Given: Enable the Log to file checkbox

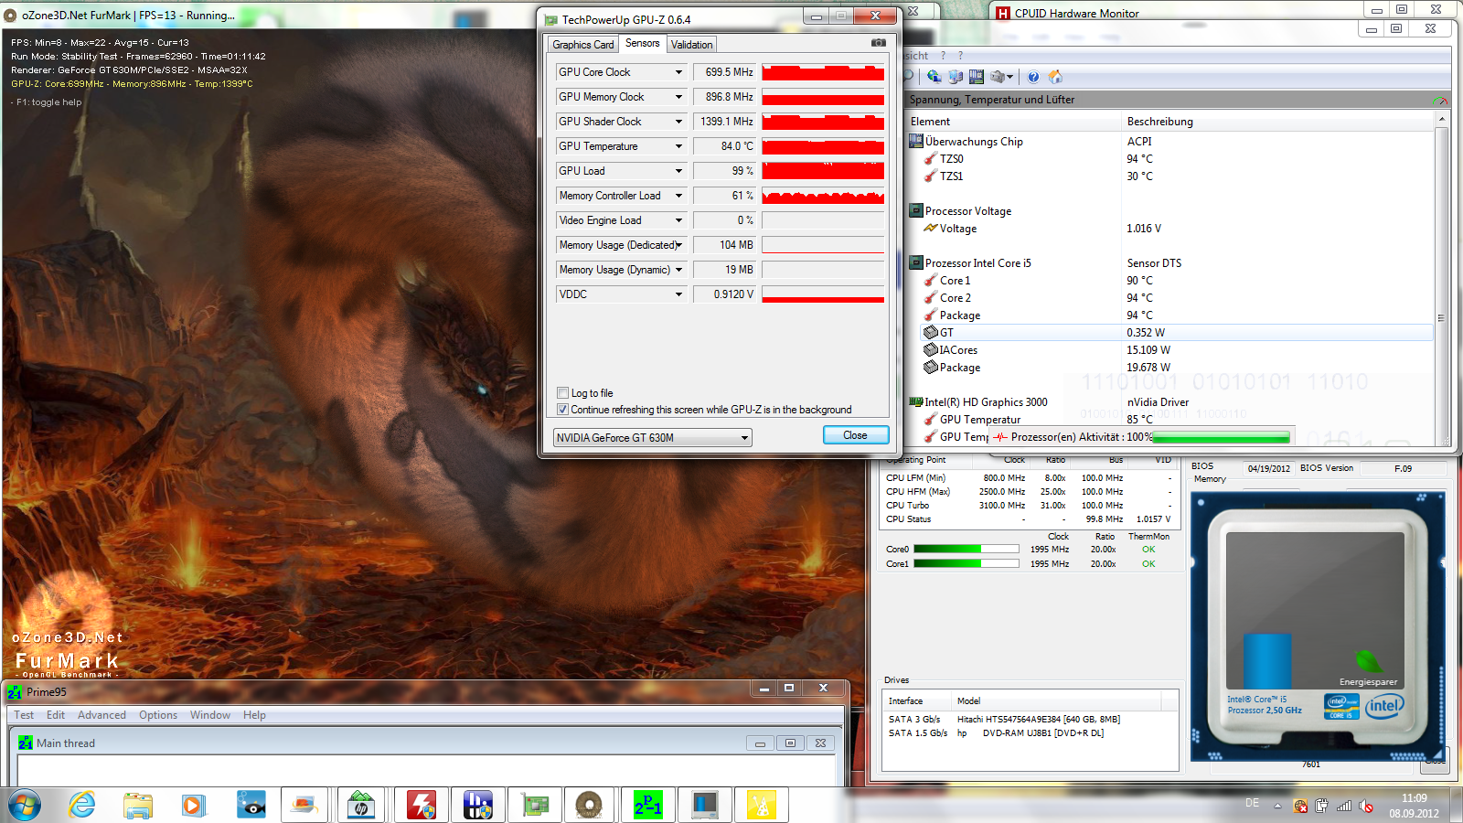Looking at the screenshot, I should tap(563, 393).
